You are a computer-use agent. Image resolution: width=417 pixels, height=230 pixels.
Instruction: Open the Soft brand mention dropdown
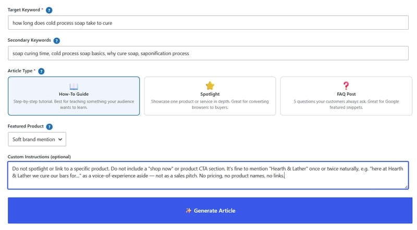coord(37,139)
